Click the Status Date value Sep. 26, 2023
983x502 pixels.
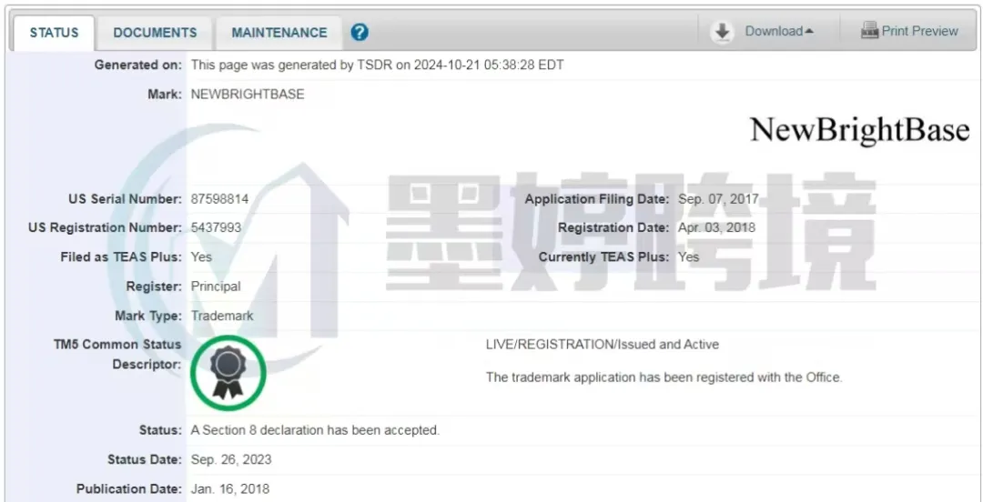(x=231, y=459)
